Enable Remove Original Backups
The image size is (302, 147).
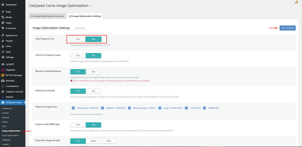point(93,72)
